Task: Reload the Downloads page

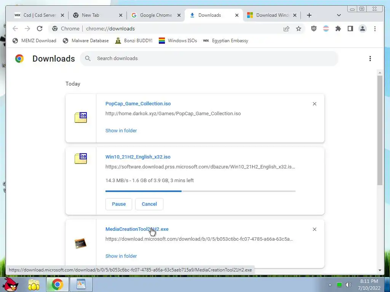Action: click(40, 29)
